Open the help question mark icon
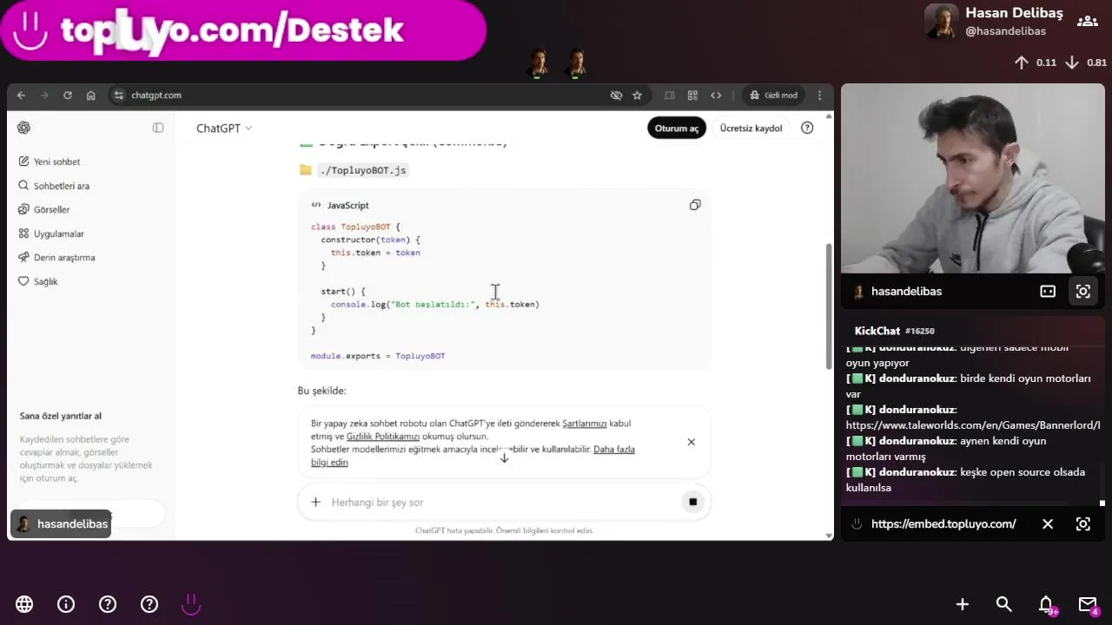Viewport: 1112px width, 625px height. 807,128
